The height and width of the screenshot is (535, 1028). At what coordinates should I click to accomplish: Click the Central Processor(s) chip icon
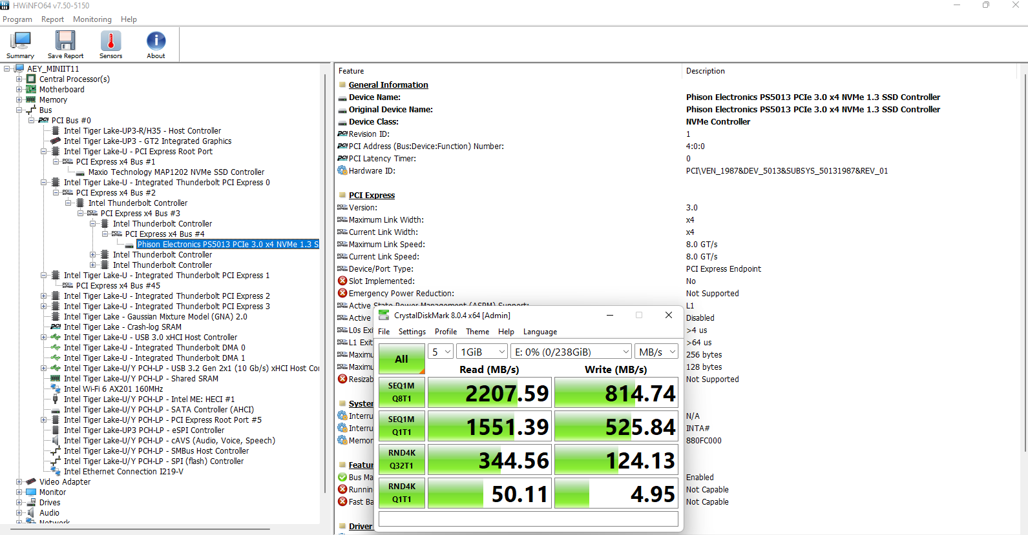(x=31, y=79)
